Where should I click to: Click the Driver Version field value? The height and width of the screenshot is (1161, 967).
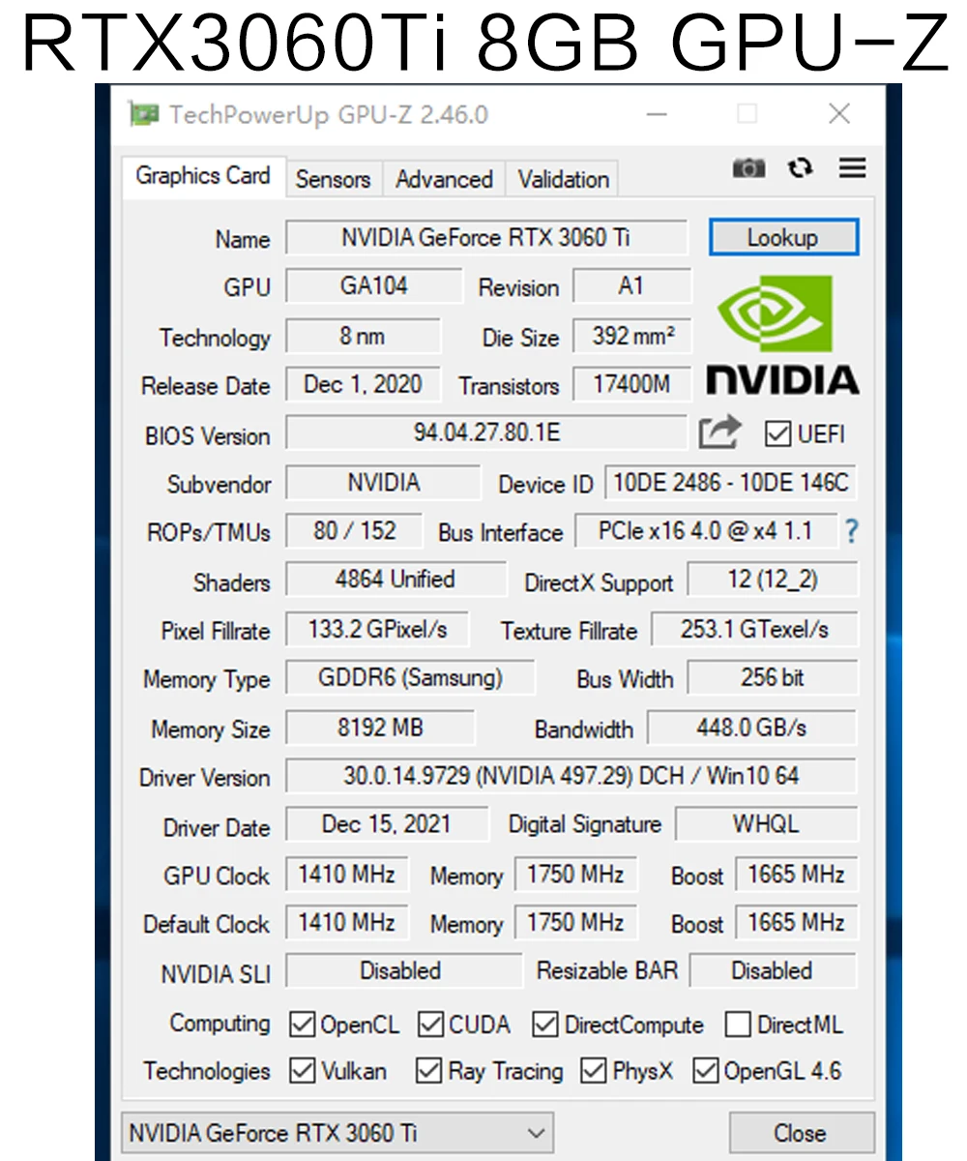tap(571, 776)
